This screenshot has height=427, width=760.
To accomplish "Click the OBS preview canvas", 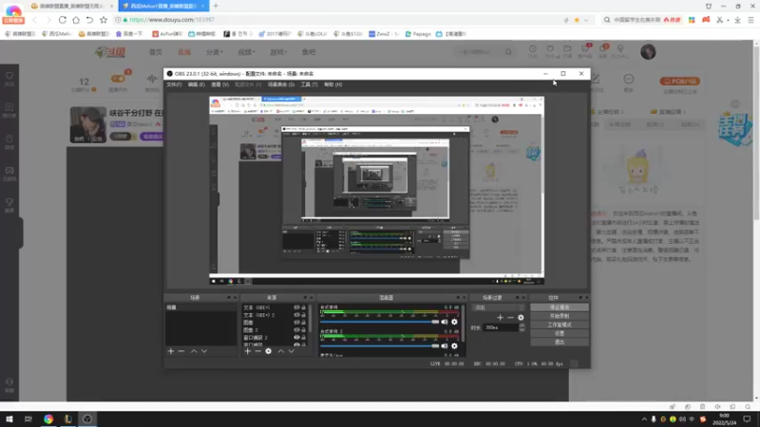I will tap(376, 191).
